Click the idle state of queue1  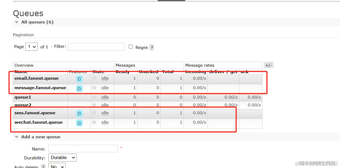105,97
